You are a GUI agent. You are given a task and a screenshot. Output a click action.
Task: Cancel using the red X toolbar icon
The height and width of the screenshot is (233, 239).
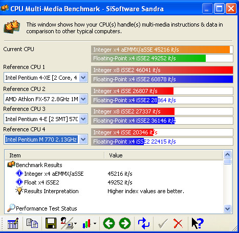click(178, 223)
